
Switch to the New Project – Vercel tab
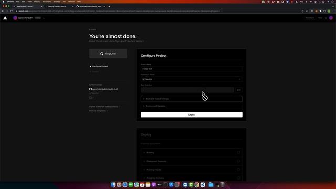click(x=27, y=7)
